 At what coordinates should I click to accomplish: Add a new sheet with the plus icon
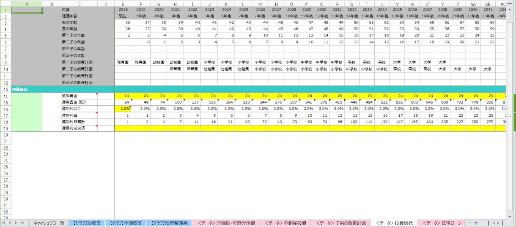pyautogui.click(x=476, y=223)
